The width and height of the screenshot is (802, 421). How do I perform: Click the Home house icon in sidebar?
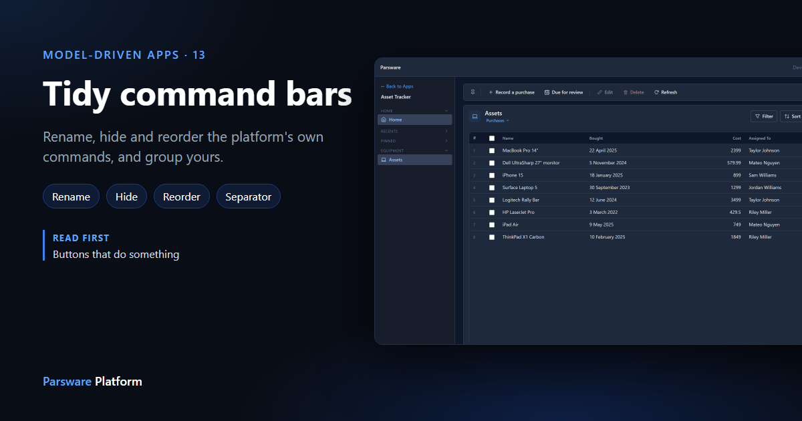pos(384,120)
